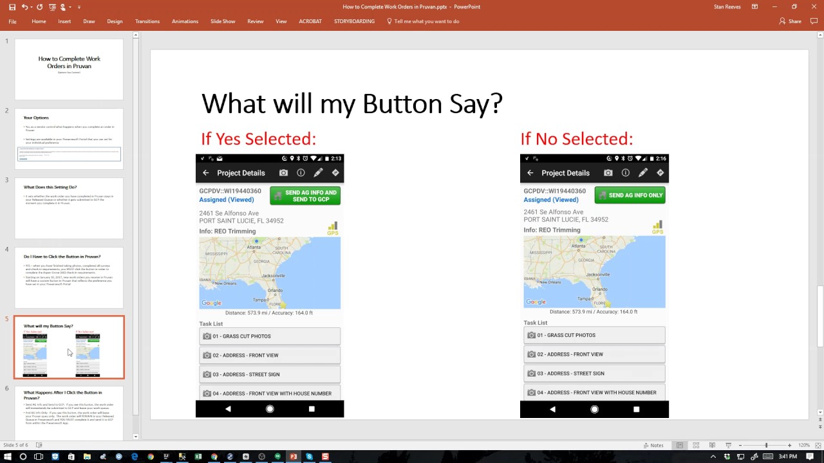824x463 pixels.
Task: Go to Previous Slide using double-arrow button
Action: 820,421
